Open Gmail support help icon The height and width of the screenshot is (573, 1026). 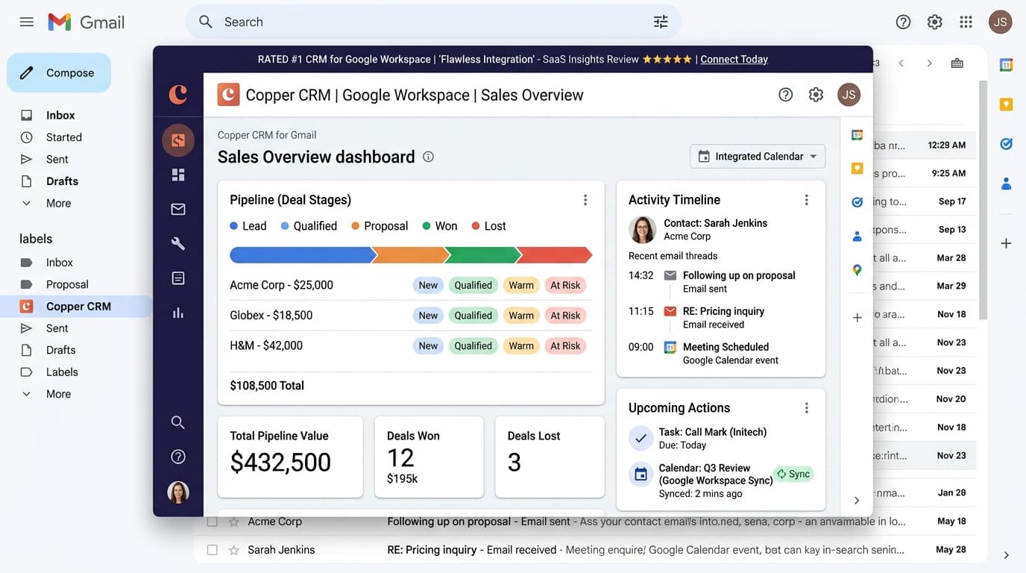903,22
